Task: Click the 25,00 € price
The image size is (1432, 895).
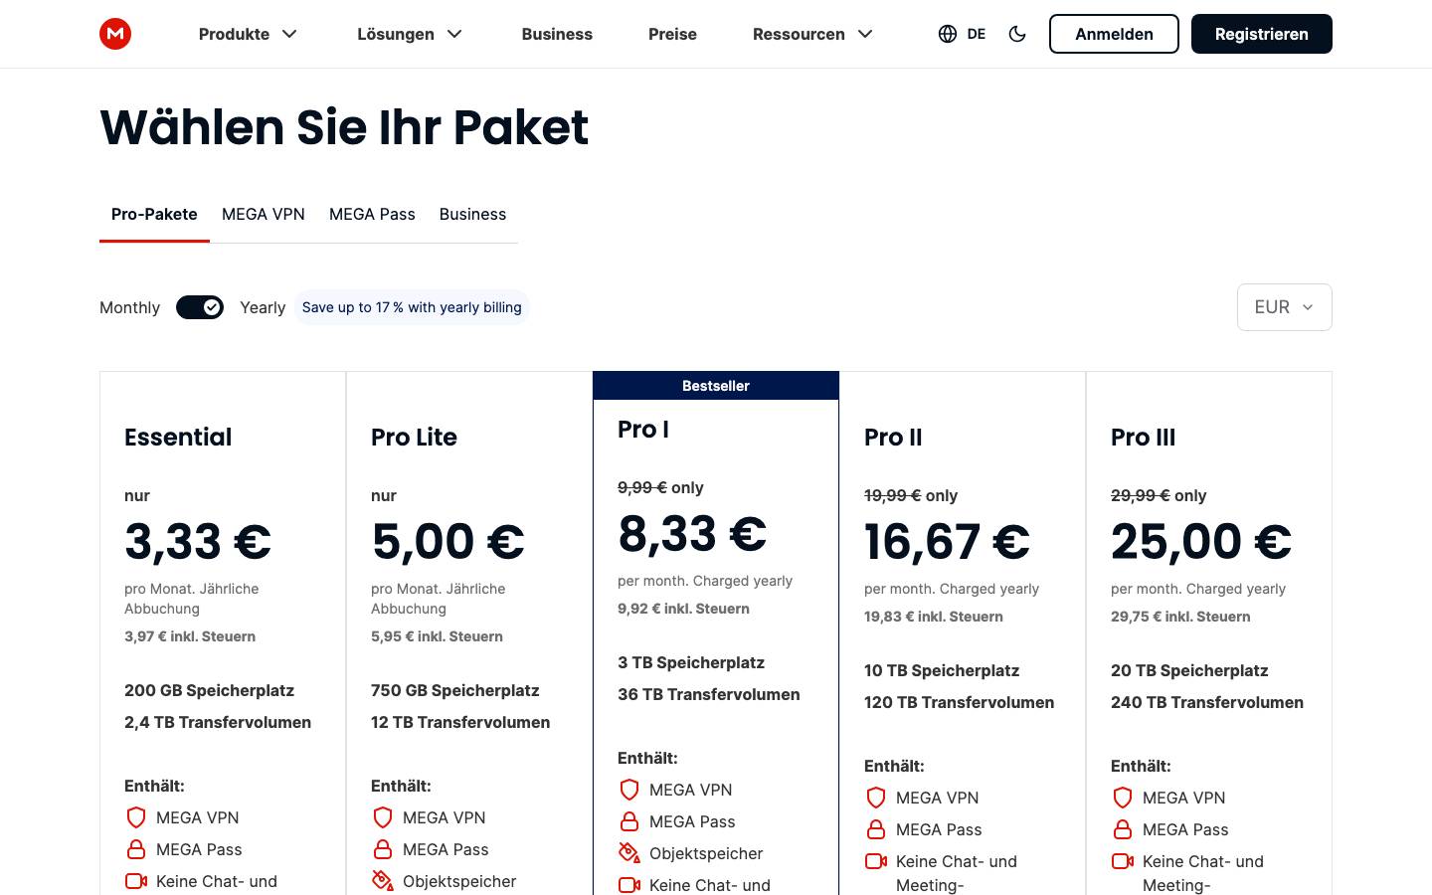Action: (1200, 542)
